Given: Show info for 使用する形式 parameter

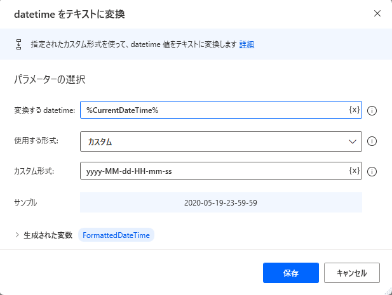Looking at the screenshot, I should tap(372, 141).
